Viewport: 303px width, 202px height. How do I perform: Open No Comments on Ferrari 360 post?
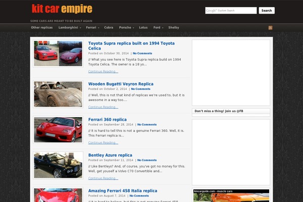tap(147, 125)
